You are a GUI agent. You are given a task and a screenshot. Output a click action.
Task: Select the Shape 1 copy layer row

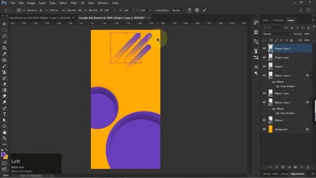[287, 57]
